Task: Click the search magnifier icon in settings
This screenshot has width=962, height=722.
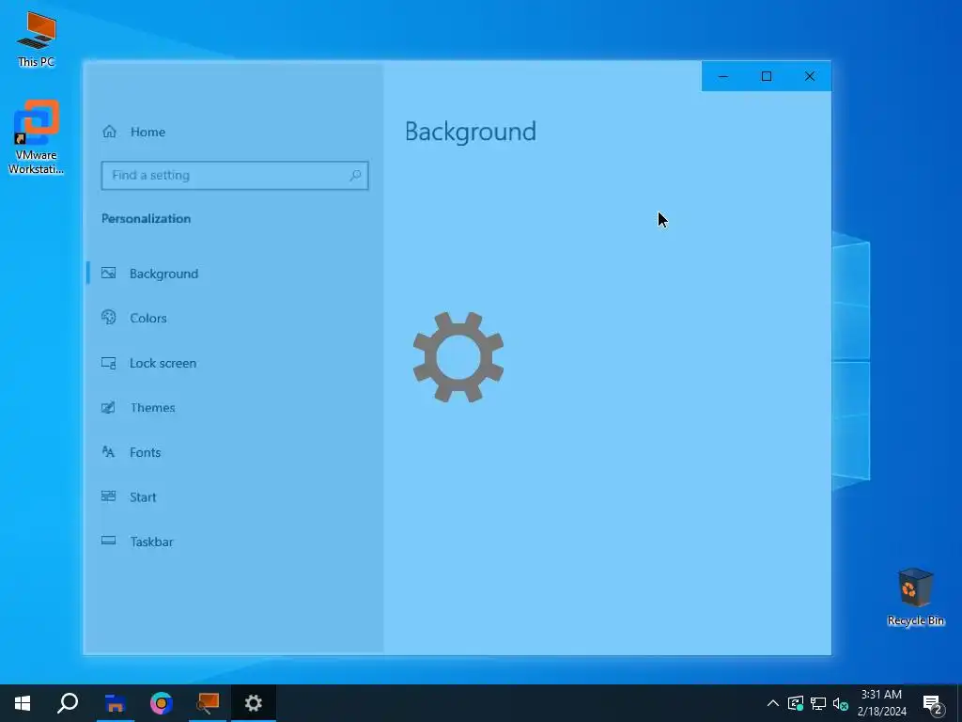Action: (x=355, y=176)
